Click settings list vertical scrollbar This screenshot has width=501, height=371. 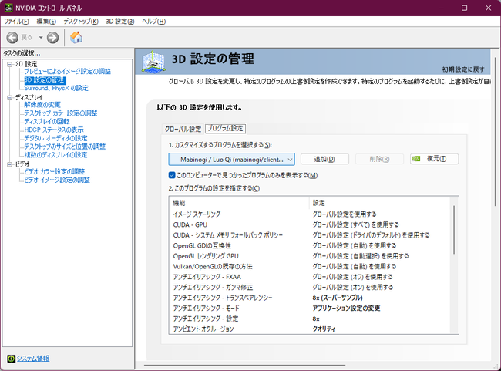[x=454, y=230]
